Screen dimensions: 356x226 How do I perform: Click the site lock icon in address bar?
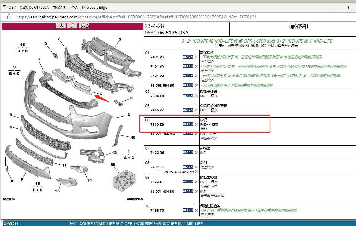9,17
